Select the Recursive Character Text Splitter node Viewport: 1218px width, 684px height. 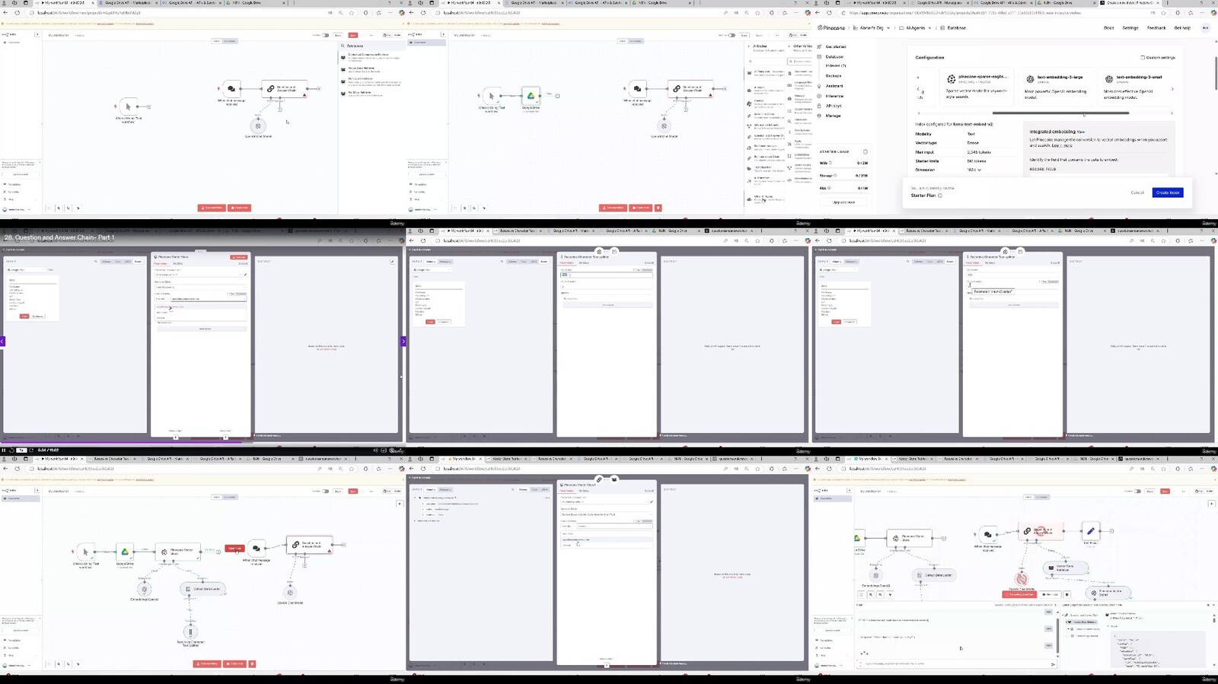tap(190, 632)
